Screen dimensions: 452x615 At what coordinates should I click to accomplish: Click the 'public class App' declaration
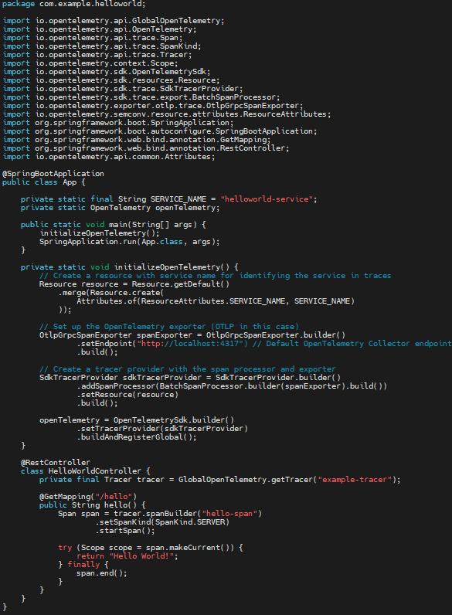tap(43, 182)
